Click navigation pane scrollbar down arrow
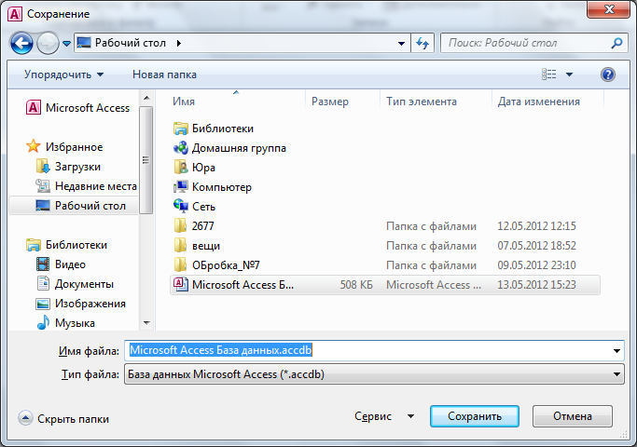The height and width of the screenshot is (447, 637). coord(146,323)
